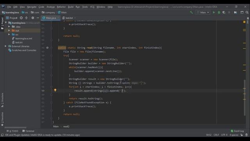Open the Event Log
The image size is (250, 141).
tap(237, 131)
